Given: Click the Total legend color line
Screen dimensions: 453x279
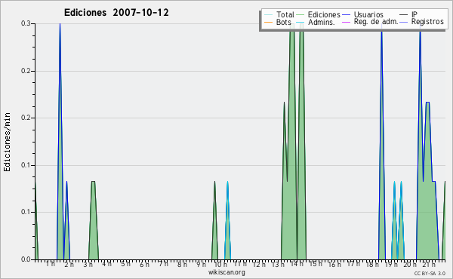Looking at the screenshot, I should click(x=268, y=15).
